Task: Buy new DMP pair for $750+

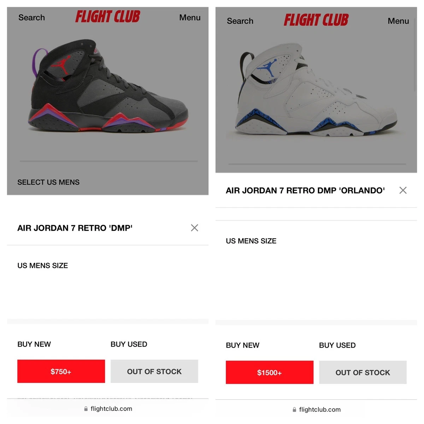Action: tap(61, 371)
